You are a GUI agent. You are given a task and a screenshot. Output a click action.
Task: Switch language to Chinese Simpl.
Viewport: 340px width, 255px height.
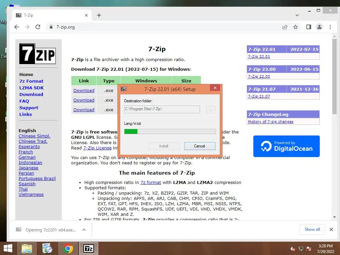[35, 136]
